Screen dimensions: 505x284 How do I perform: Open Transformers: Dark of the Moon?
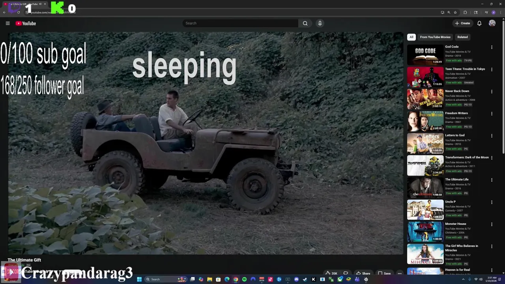click(467, 157)
